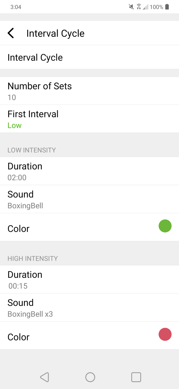The height and width of the screenshot is (389, 179).
Task: Tap the muted sound status icon
Action: (131, 7)
